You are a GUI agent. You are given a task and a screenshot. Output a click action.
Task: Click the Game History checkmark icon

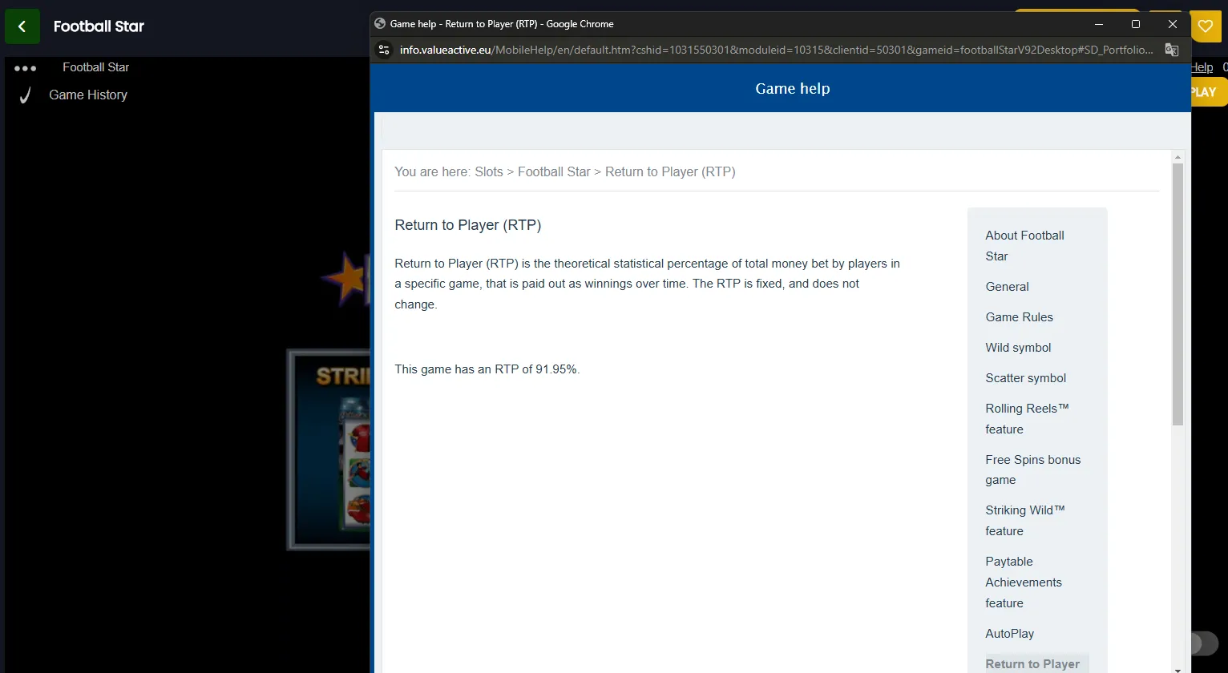pos(25,95)
